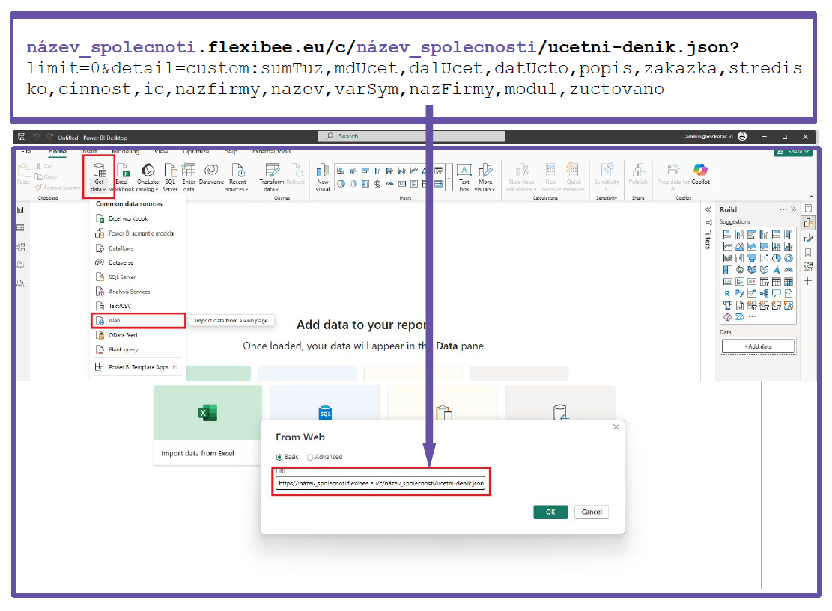This screenshot has height=611, width=832.
Task: Open the File menu tab
Action: pyautogui.click(x=25, y=152)
